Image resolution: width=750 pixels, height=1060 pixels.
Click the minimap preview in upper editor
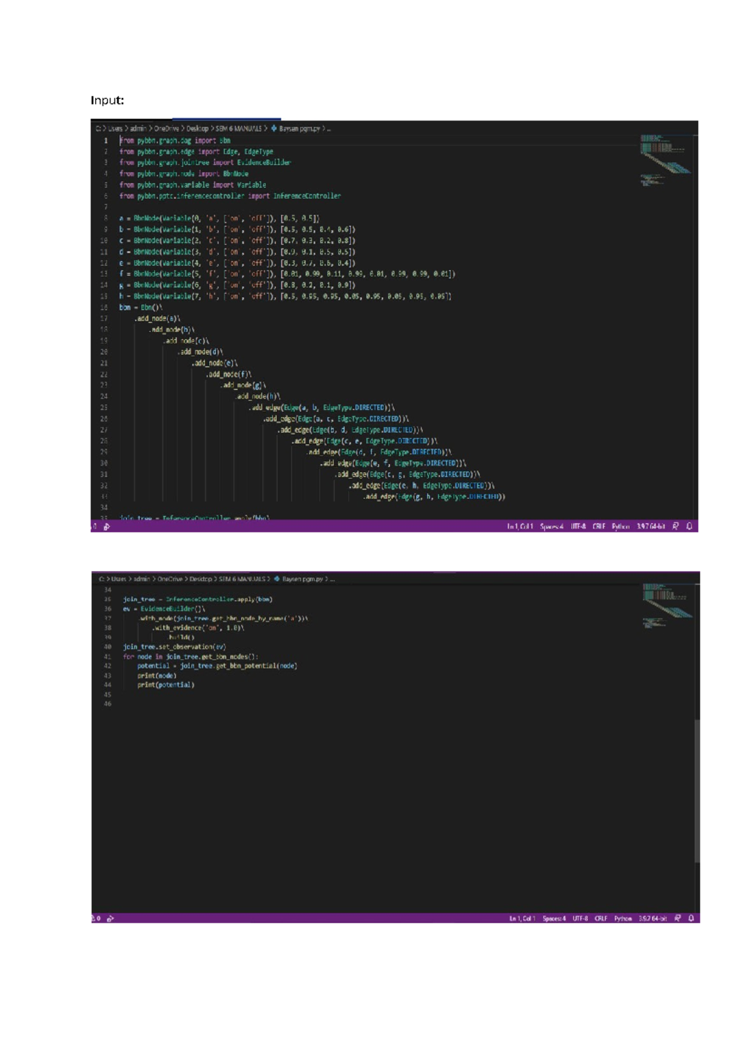(666, 161)
